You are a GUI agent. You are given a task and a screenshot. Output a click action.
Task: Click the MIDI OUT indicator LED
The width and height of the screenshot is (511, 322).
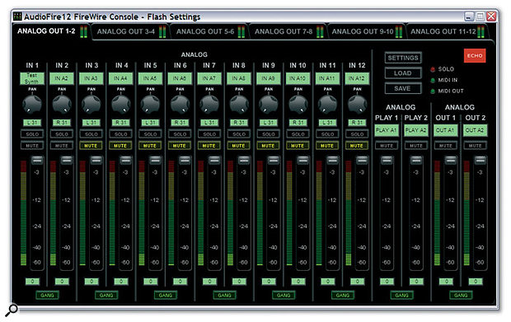coord(433,91)
